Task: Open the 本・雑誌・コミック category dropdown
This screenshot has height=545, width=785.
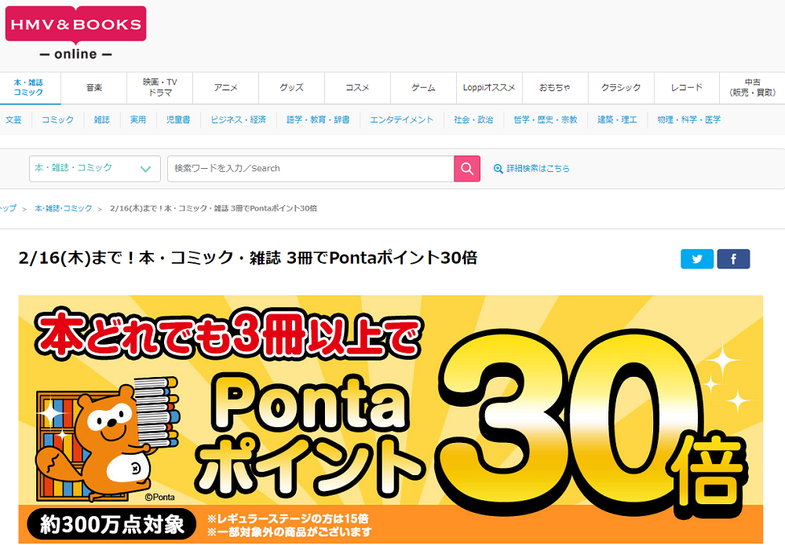Action: [95, 168]
